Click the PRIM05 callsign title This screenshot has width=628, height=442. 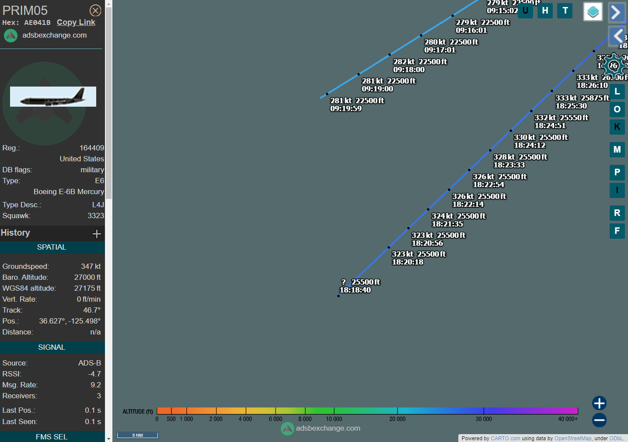coord(25,10)
